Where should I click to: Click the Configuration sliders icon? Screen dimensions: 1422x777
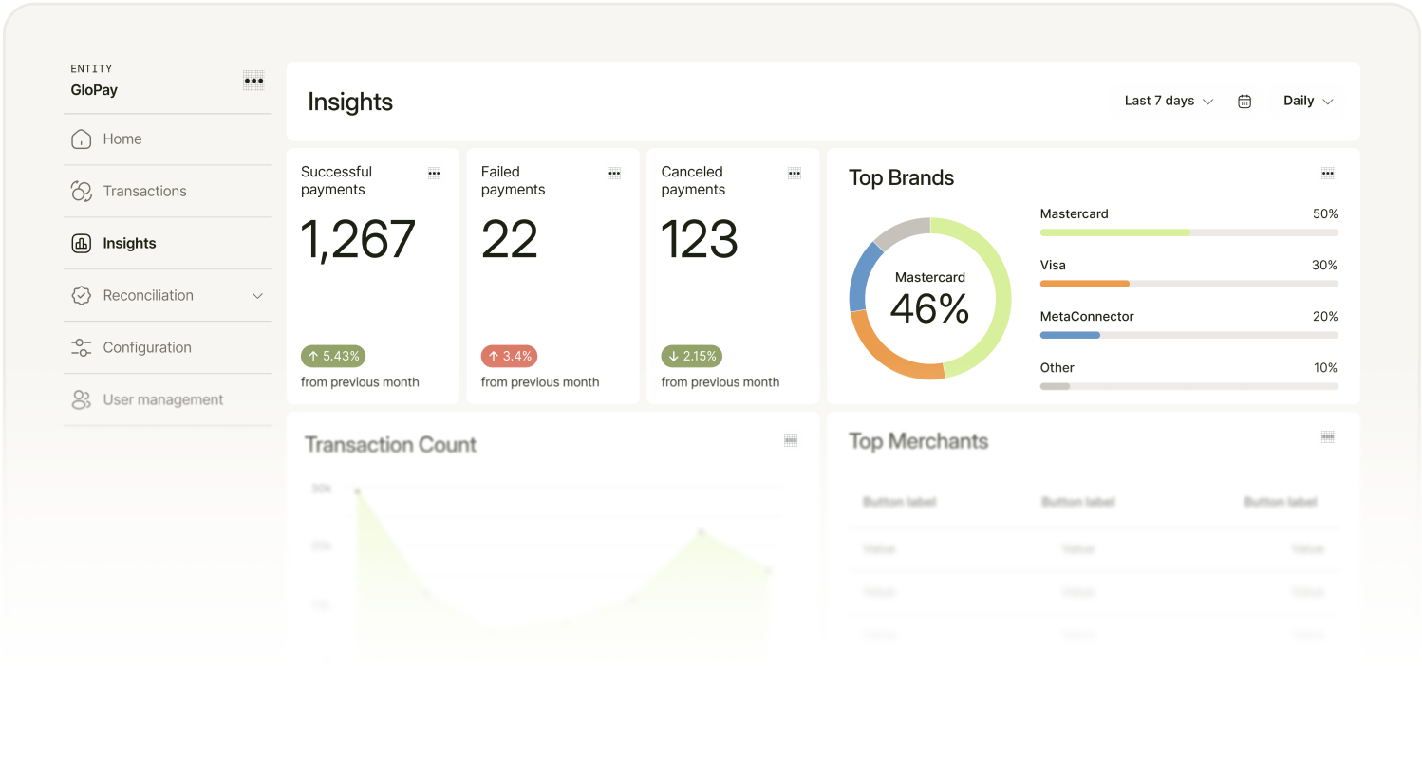coord(82,347)
